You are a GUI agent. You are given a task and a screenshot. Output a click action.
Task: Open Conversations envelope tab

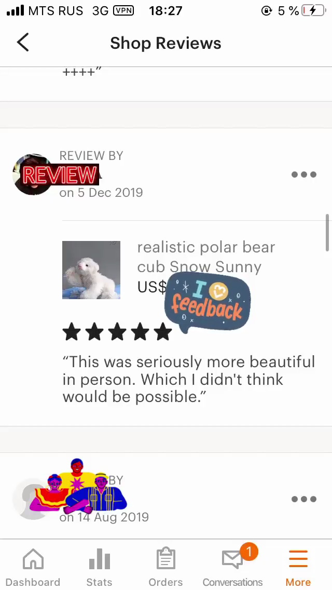232,567
